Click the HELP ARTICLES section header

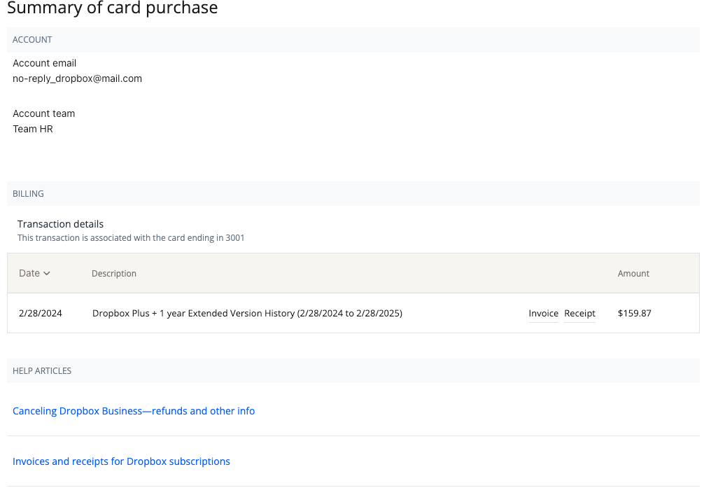42,371
